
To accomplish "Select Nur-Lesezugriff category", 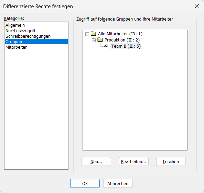I will [x=36, y=31].
